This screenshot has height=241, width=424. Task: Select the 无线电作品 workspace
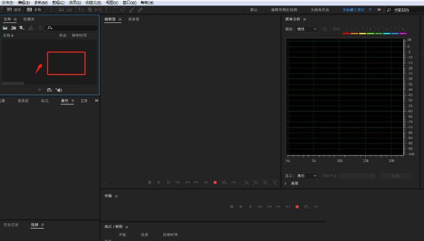[x=319, y=10]
